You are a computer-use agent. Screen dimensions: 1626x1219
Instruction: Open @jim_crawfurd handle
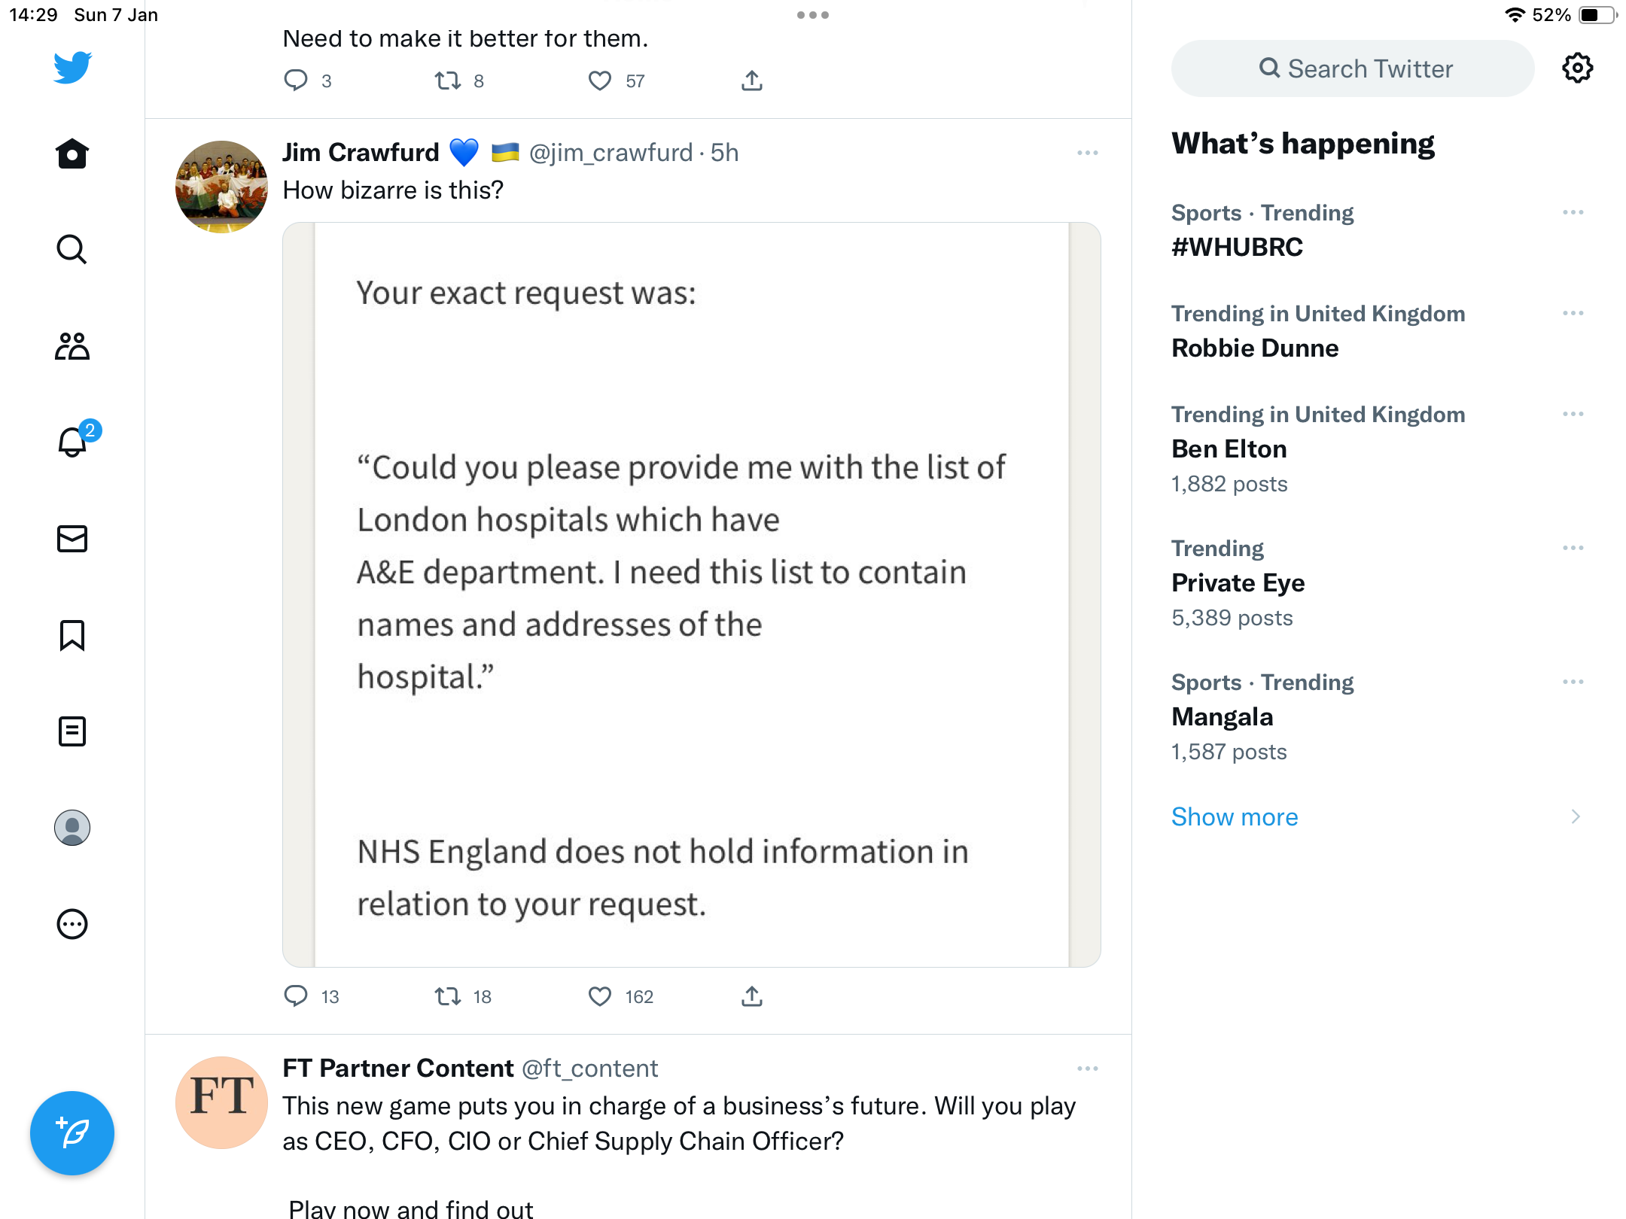(611, 153)
